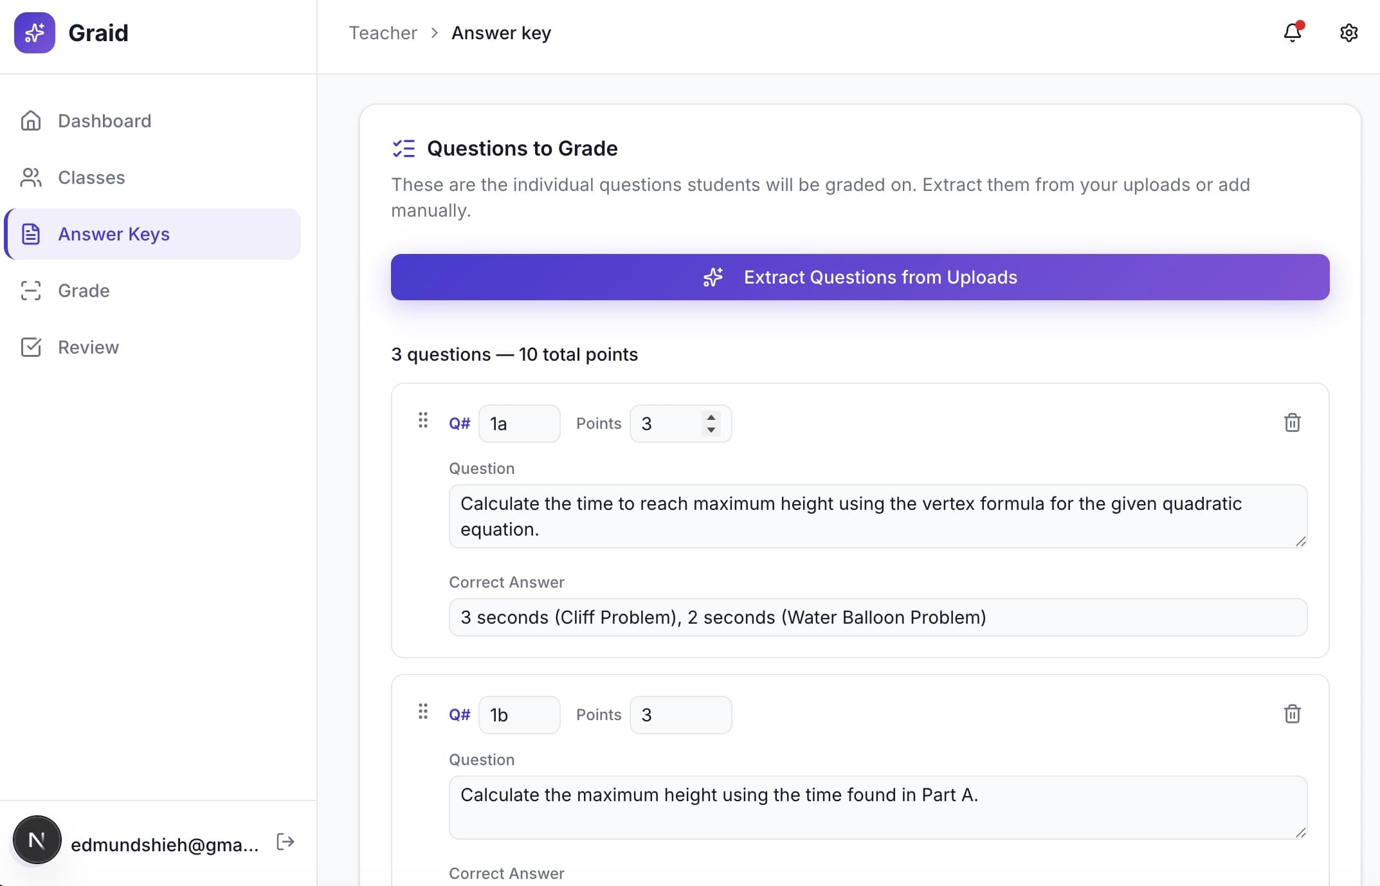1380x886 pixels.
Task: Click the Correct Answer field for question 1a
Action: click(877, 617)
